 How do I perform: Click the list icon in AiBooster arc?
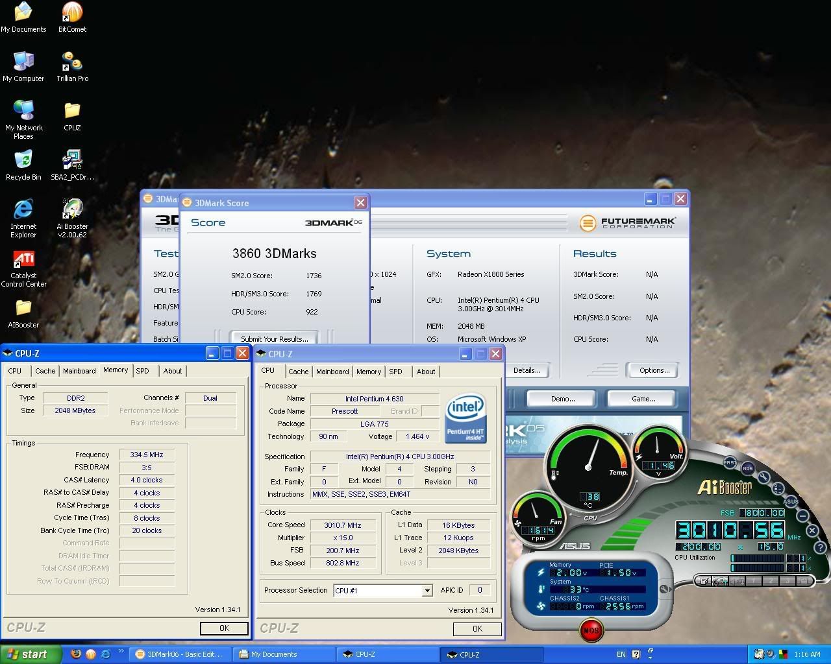(x=778, y=489)
